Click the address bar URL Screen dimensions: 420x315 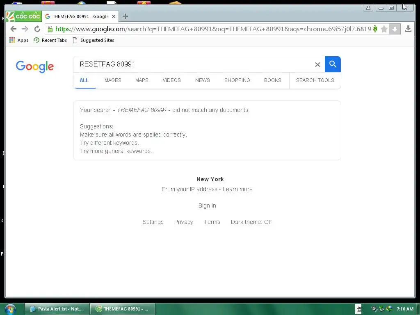click(x=213, y=29)
